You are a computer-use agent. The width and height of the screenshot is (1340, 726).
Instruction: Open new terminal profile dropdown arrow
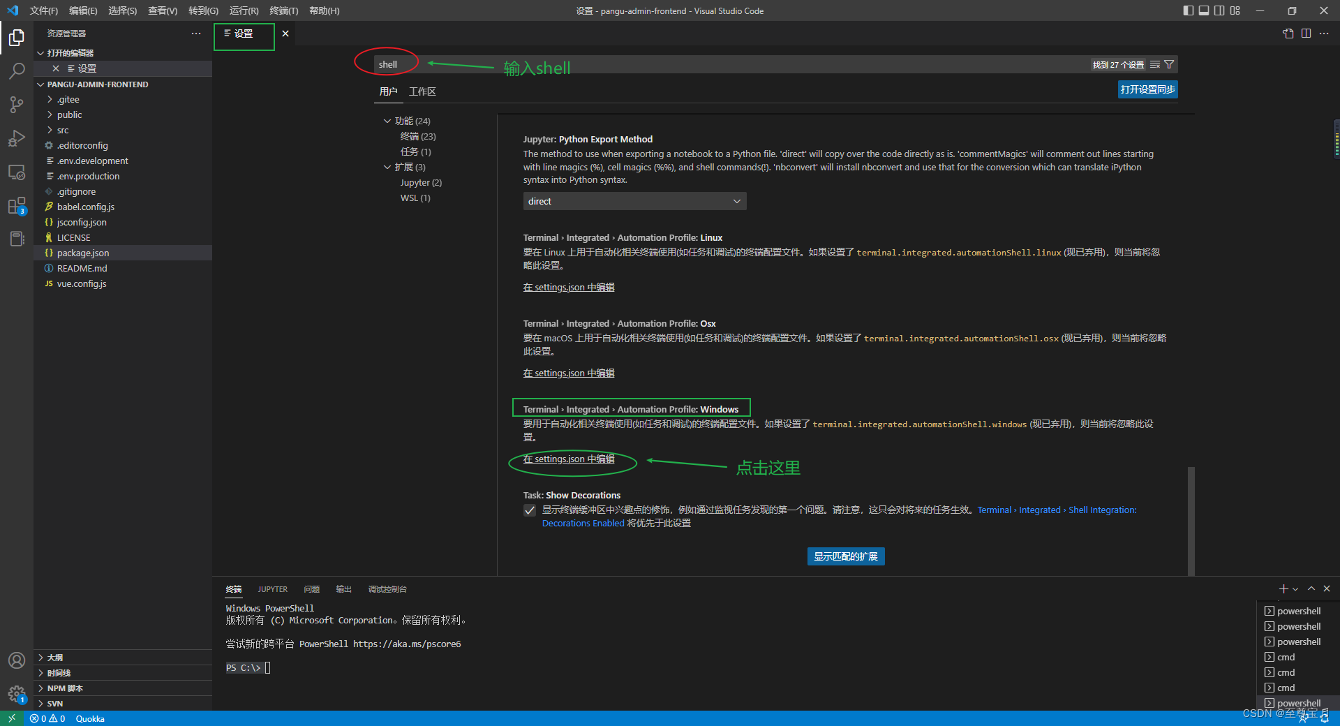1295,589
